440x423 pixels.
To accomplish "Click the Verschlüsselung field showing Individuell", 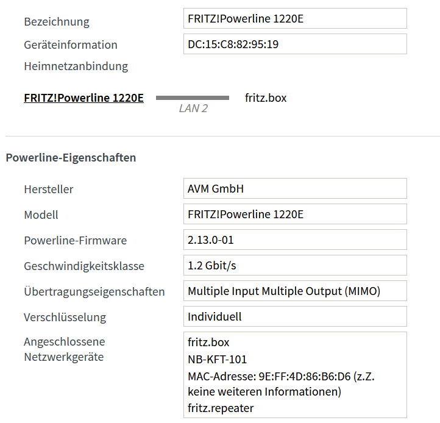I will [x=294, y=316].
